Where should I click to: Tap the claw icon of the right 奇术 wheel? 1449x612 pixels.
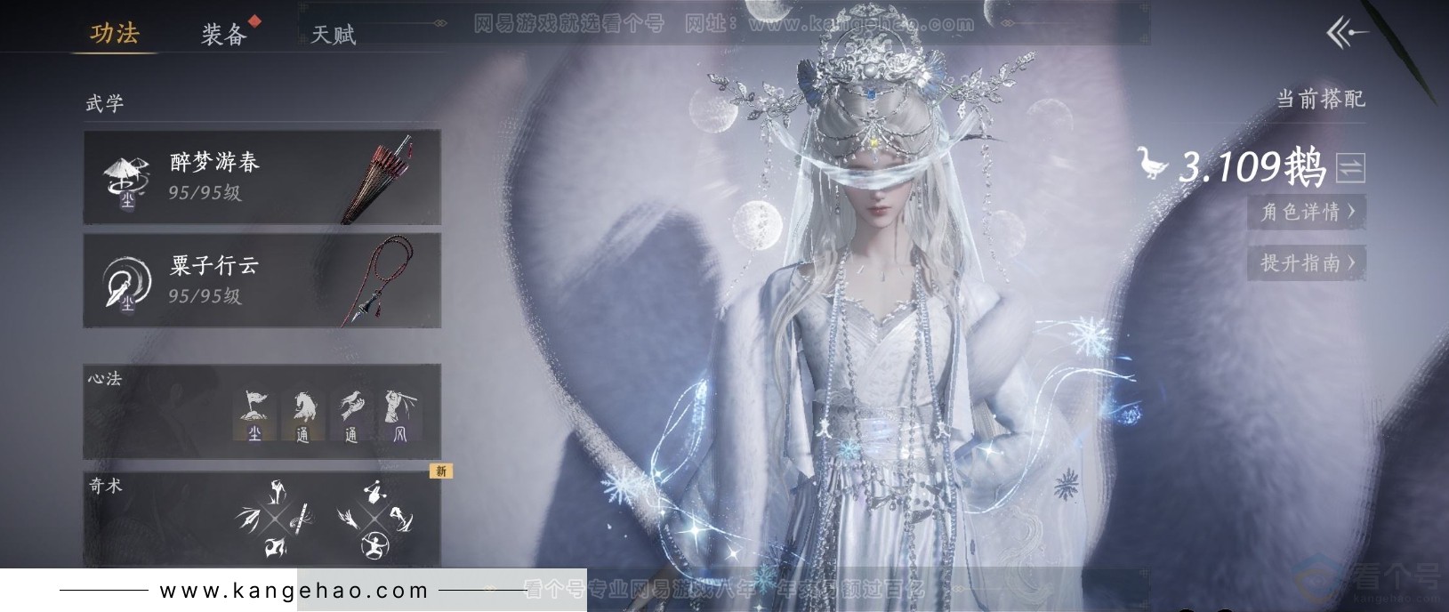pyautogui.click(x=348, y=517)
